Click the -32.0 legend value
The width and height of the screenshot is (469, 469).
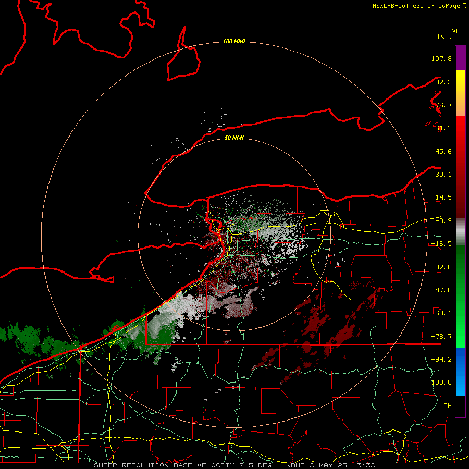441,267
